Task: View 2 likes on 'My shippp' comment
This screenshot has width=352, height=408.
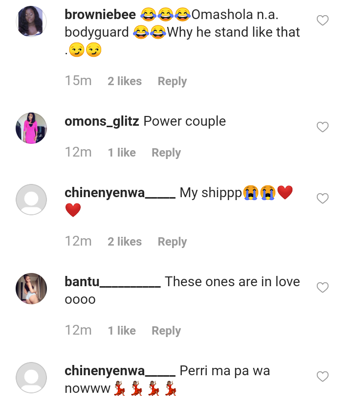Action: point(125,242)
